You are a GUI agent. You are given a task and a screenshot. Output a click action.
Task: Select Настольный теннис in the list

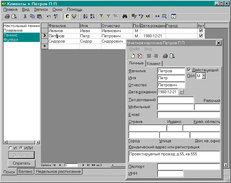[x=22, y=26]
